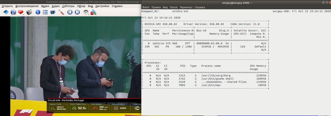Jump to previous file in playlist
The image size is (331, 116).
70,12
